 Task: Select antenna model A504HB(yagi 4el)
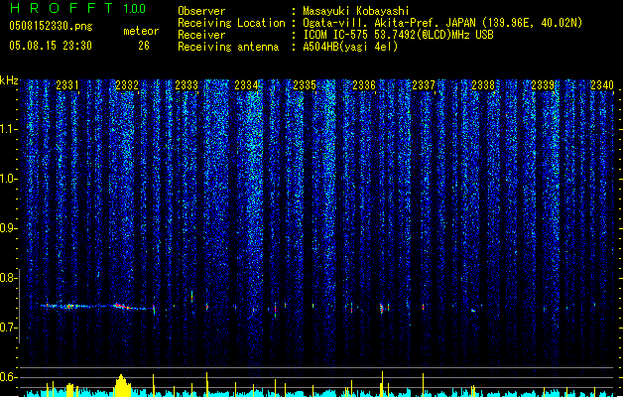click(350, 47)
